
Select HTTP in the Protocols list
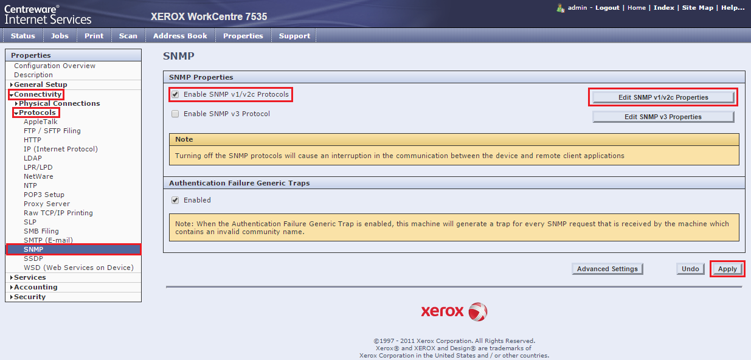32,140
